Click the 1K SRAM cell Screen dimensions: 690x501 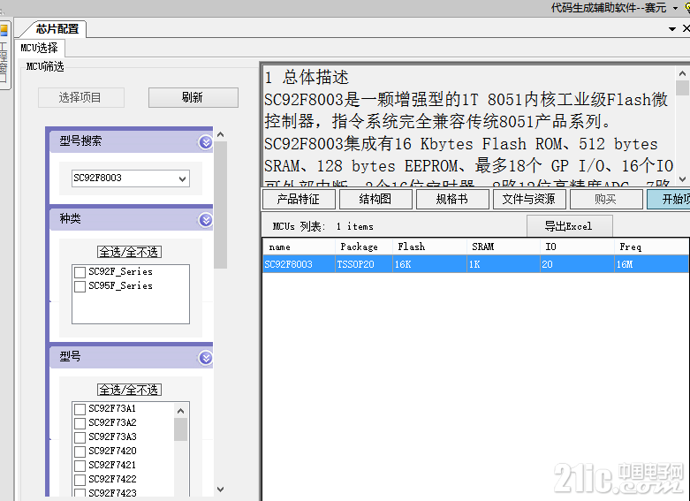(x=503, y=264)
